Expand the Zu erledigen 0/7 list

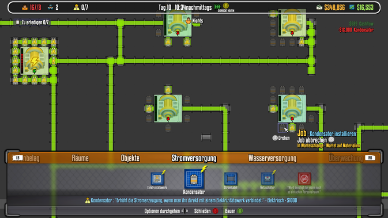pyautogui.click(x=32, y=22)
